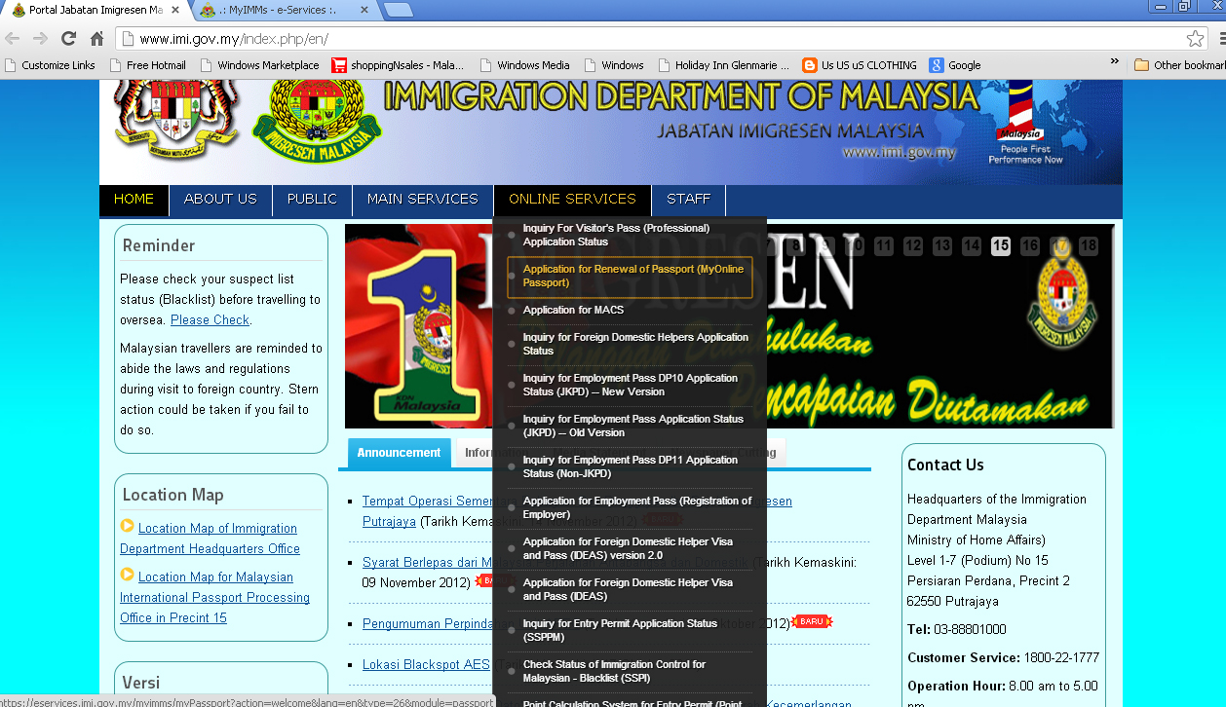Select Foreign Domestic Helper Visa (IDEAS) version 2.0
The height and width of the screenshot is (707, 1226).
[x=630, y=548]
